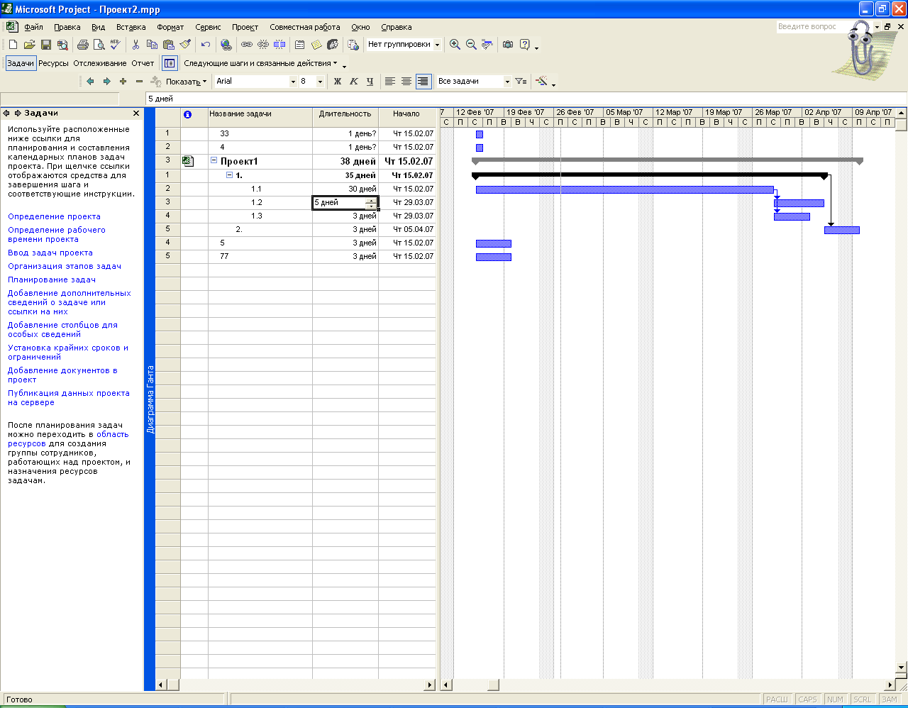Open the Нет группировки grouping dropdown
The width and height of the screenshot is (908, 708).
click(x=437, y=45)
